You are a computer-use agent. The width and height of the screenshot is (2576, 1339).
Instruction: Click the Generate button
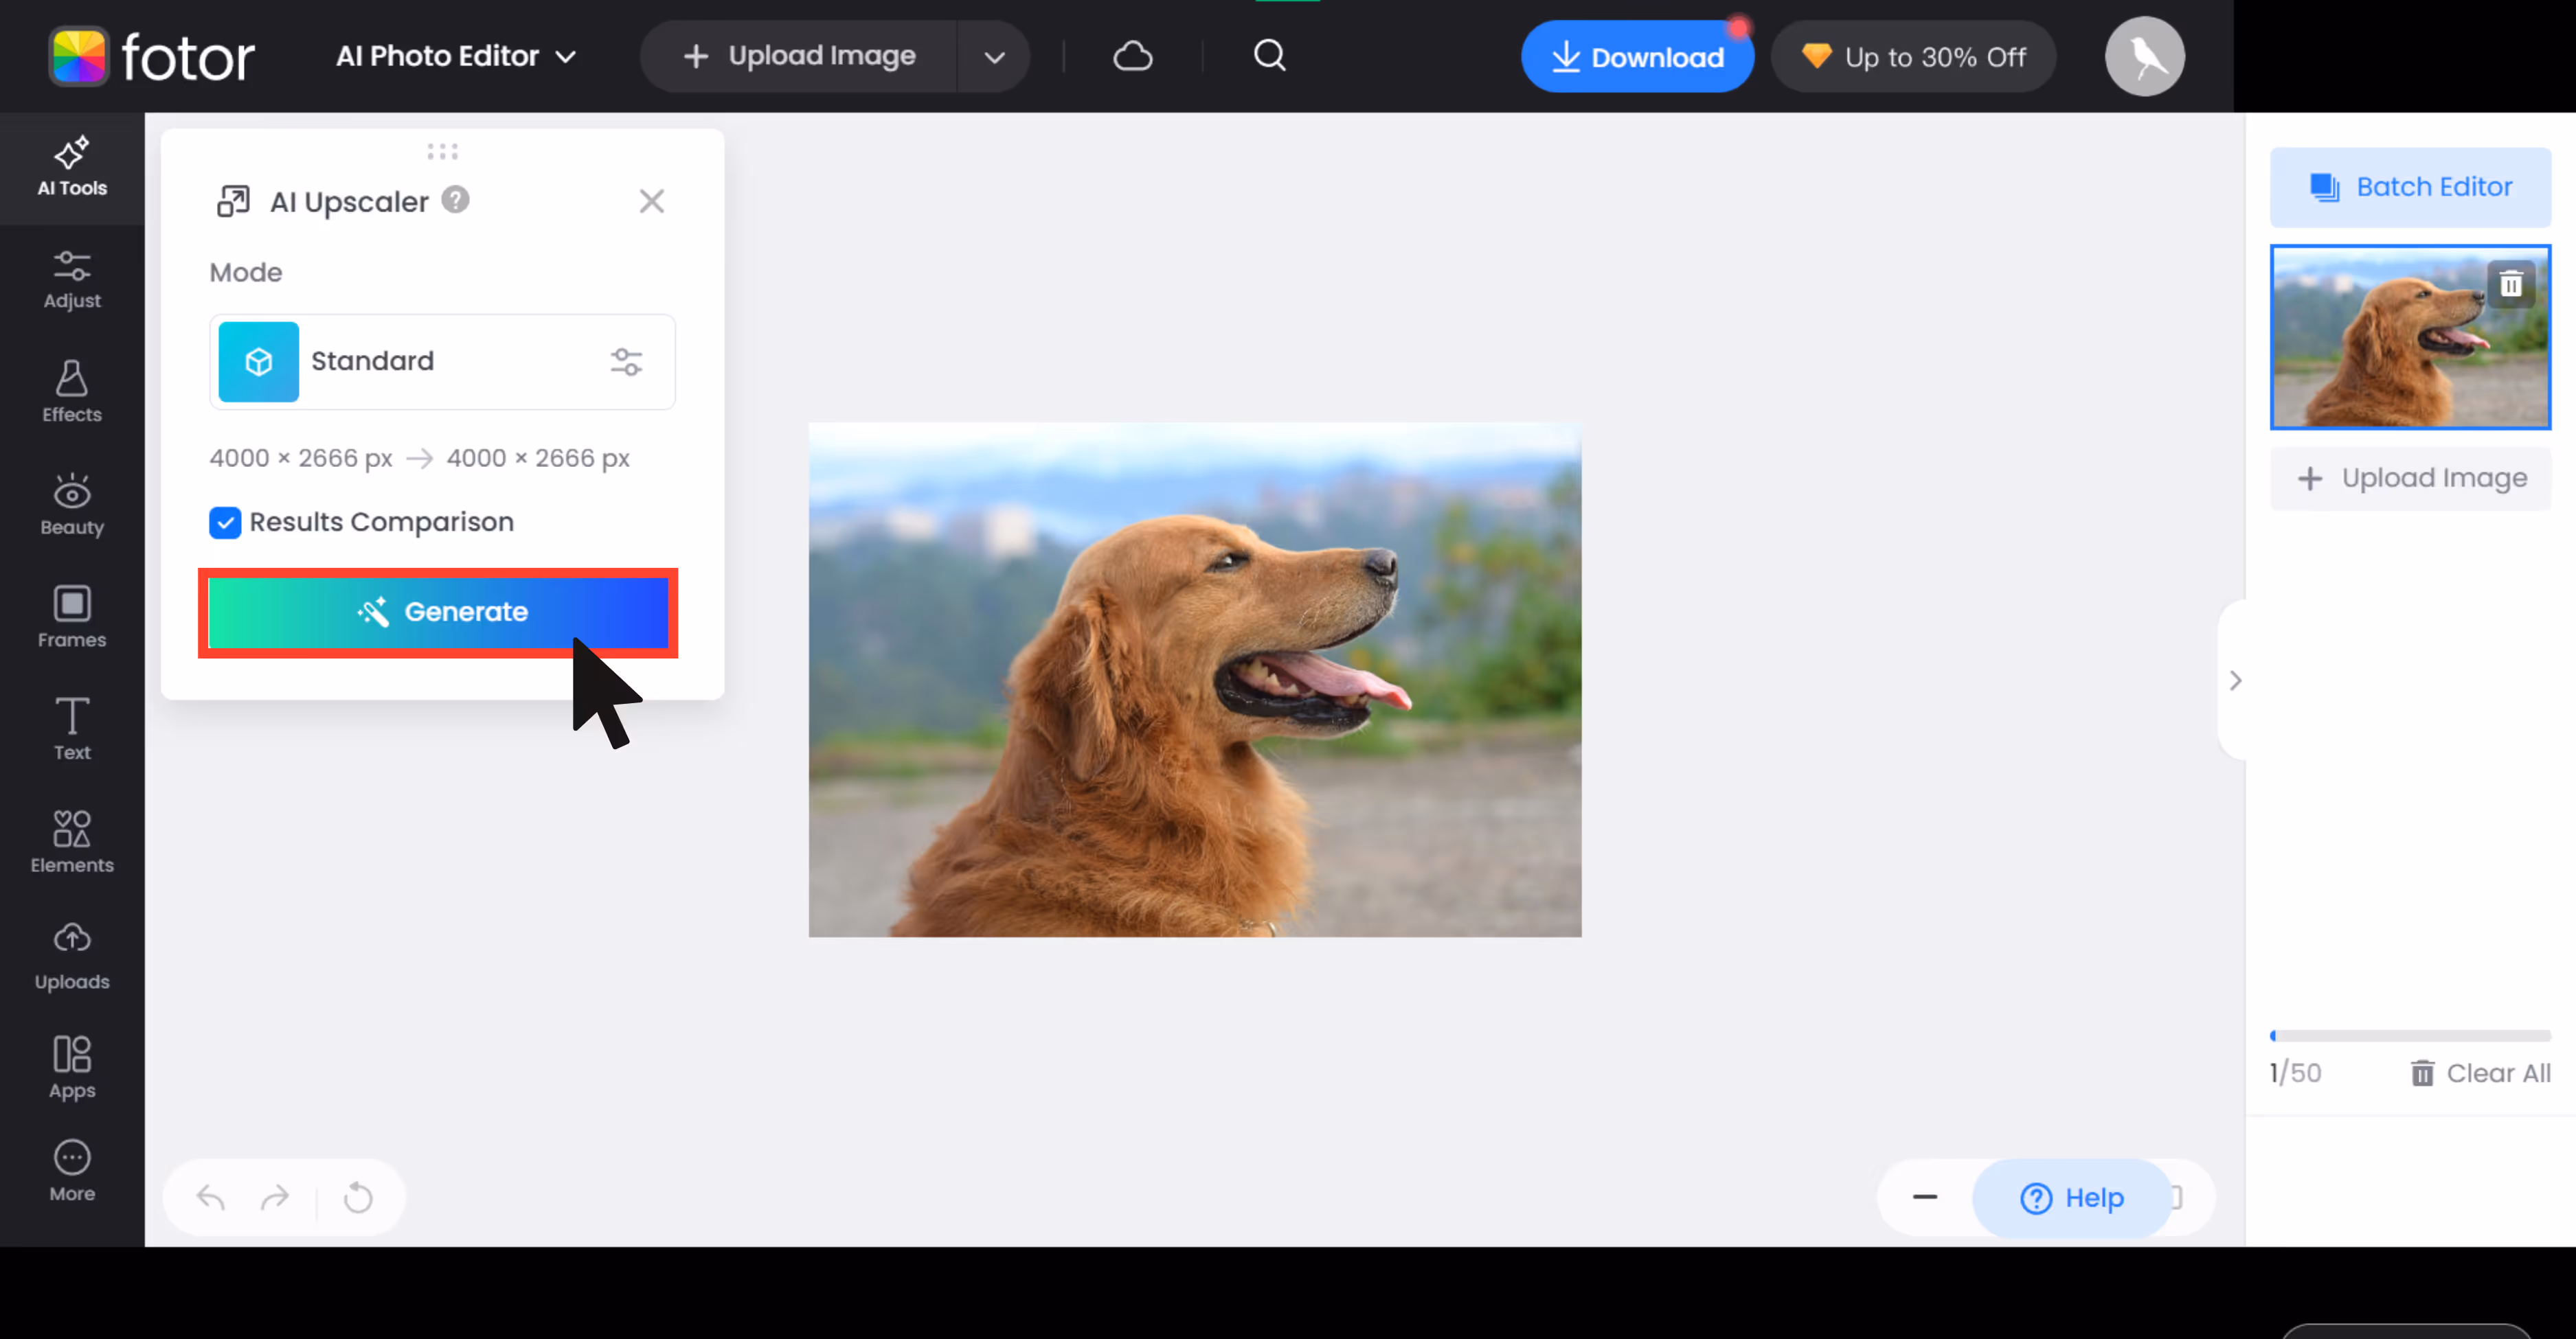[x=438, y=612]
